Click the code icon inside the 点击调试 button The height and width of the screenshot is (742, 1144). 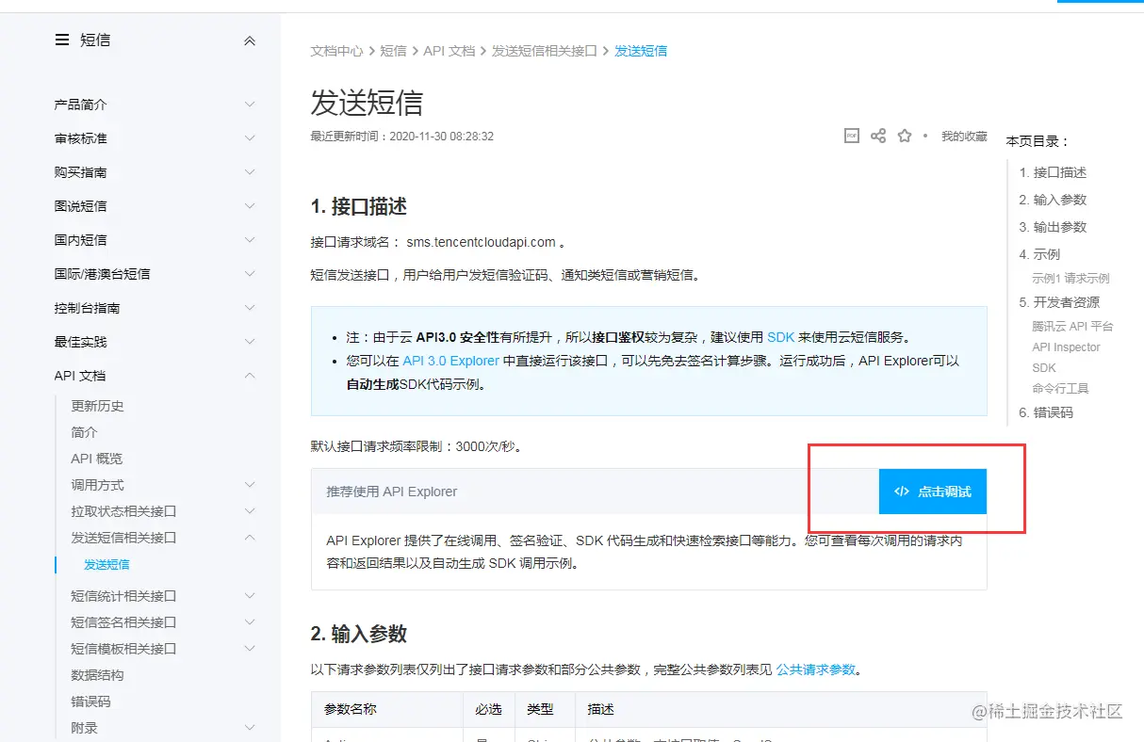tap(903, 491)
